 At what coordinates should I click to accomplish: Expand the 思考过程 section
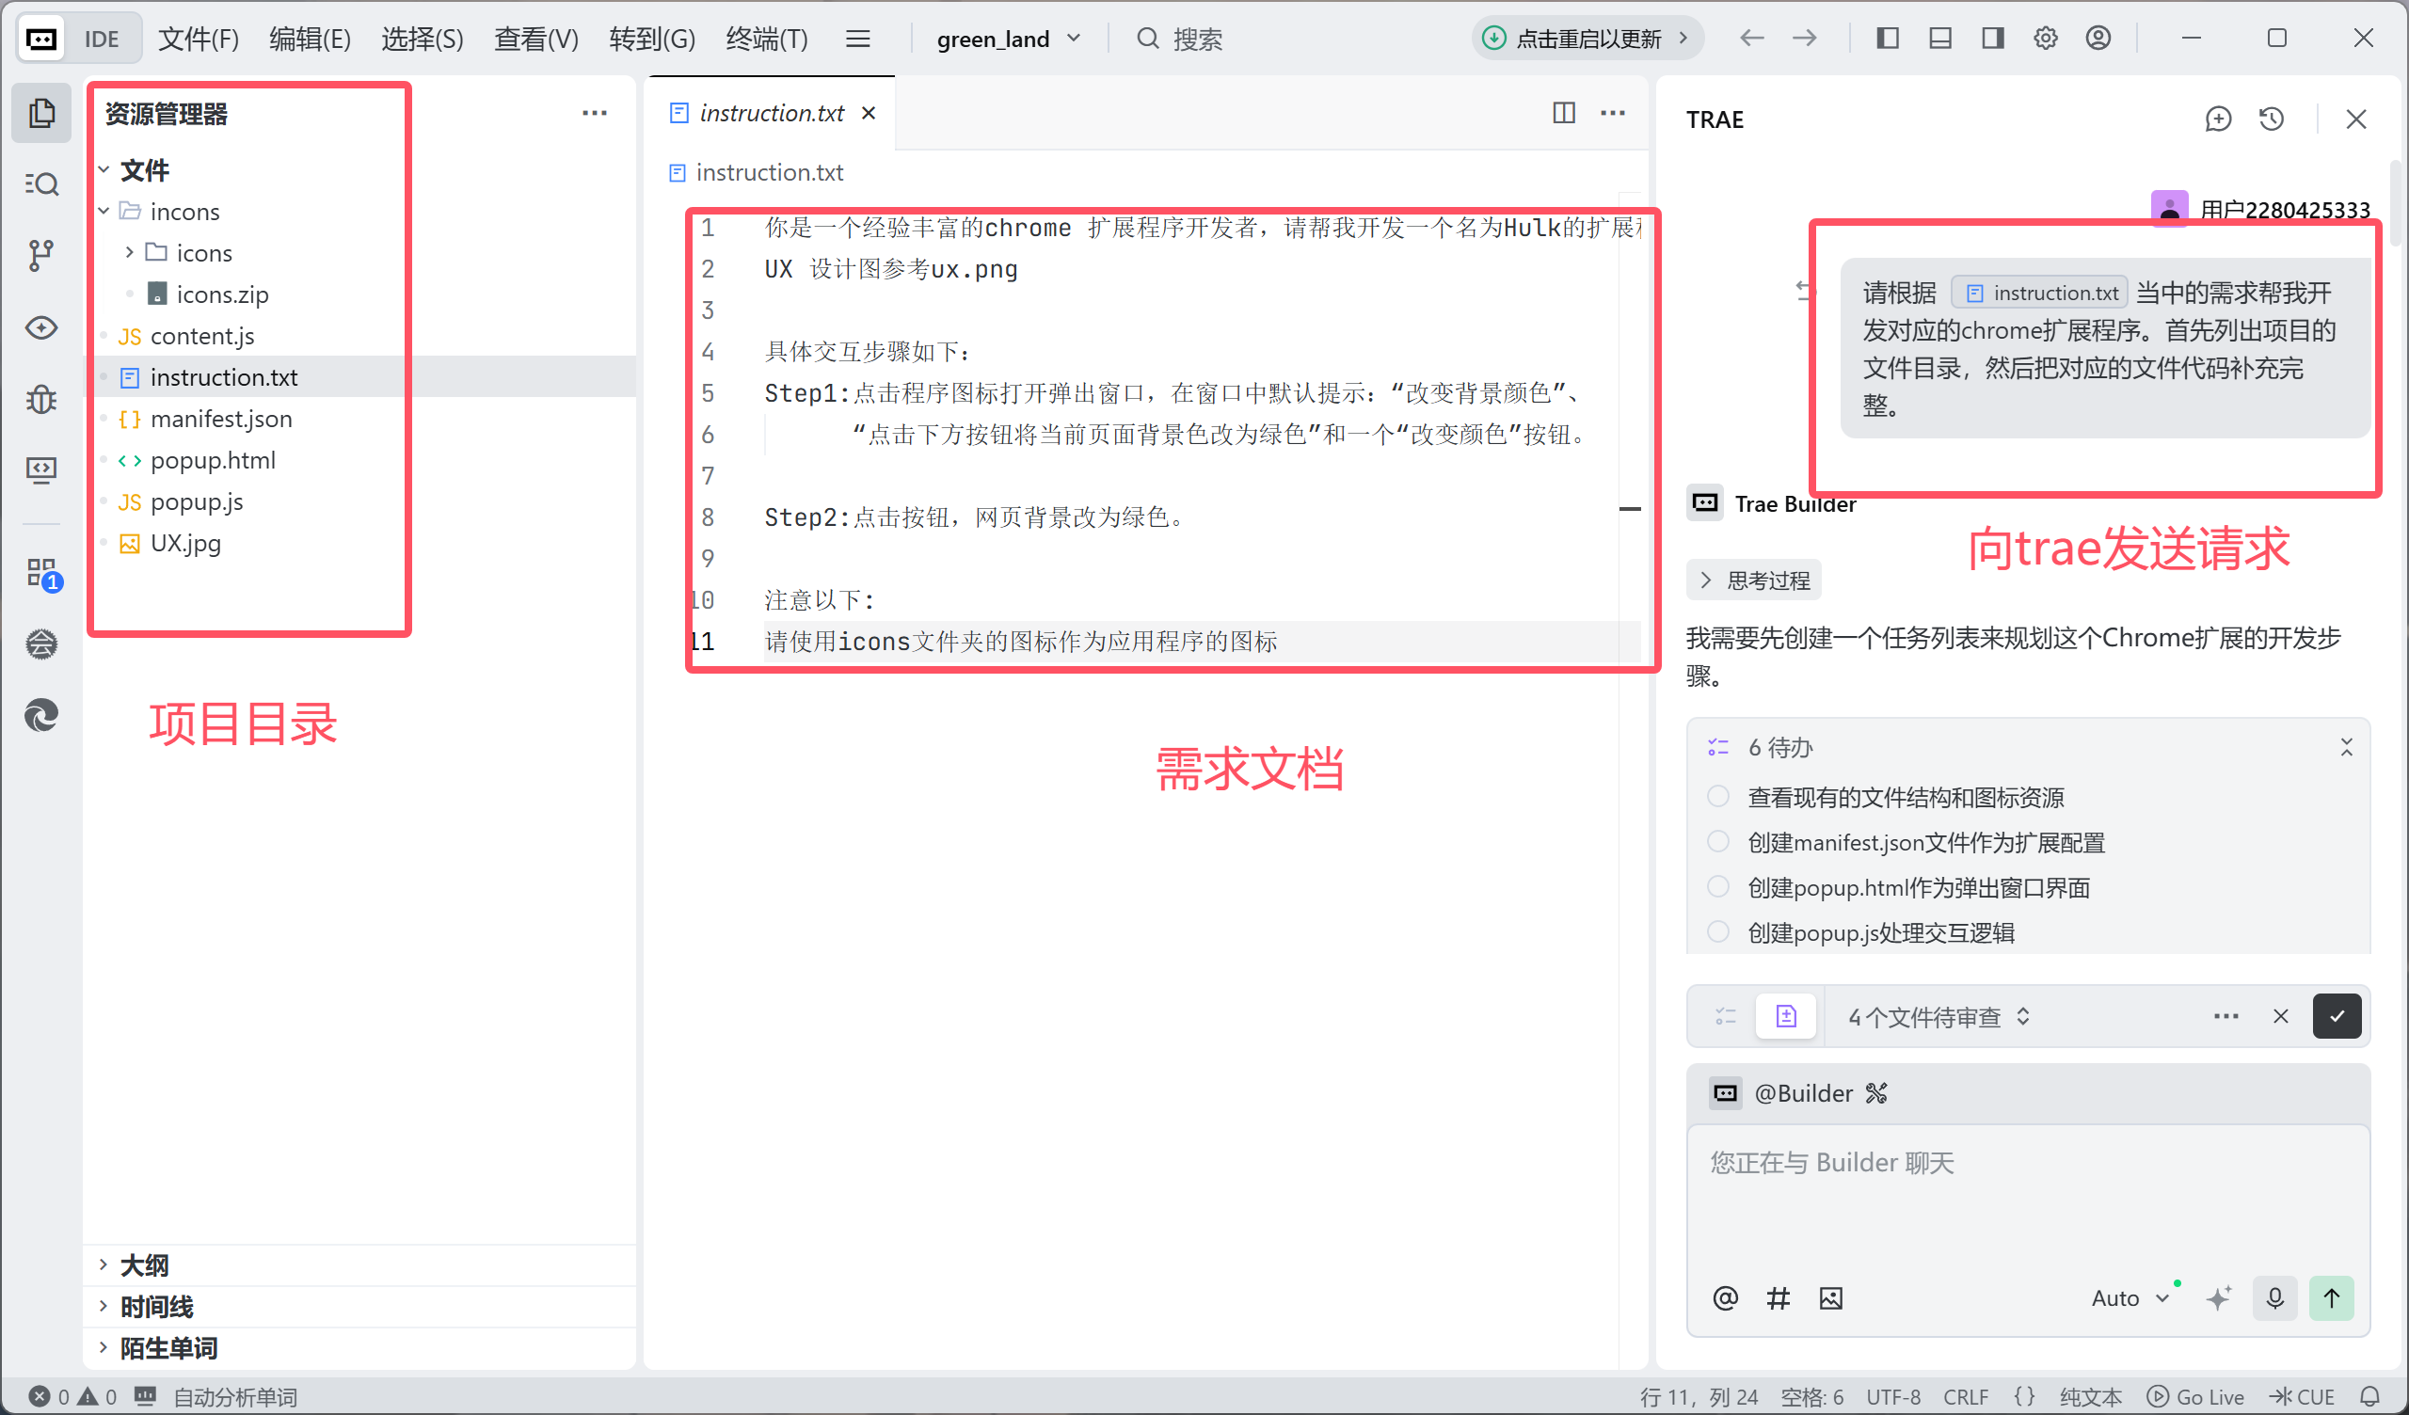pyautogui.click(x=1753, y=580)
